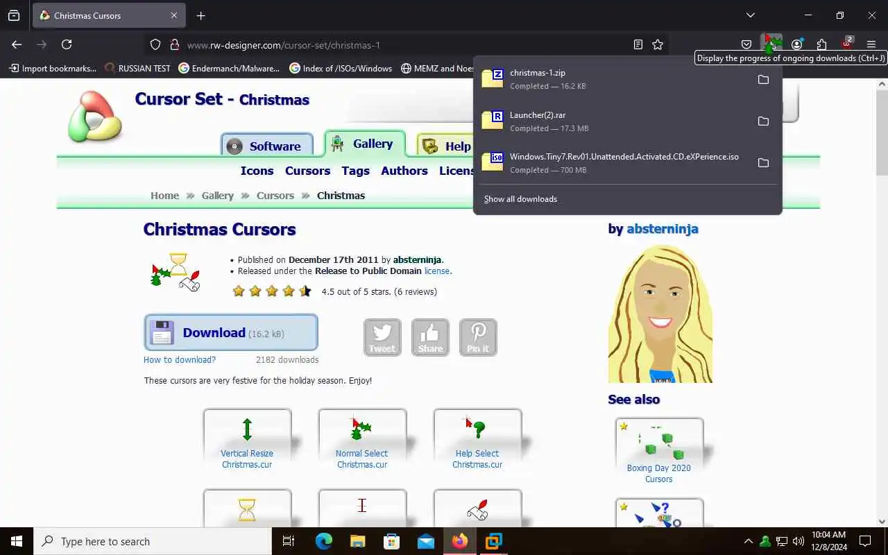This screenshot has height=555, width=888.
Task: Click the Download cursor set button
Action: (231, 332)
